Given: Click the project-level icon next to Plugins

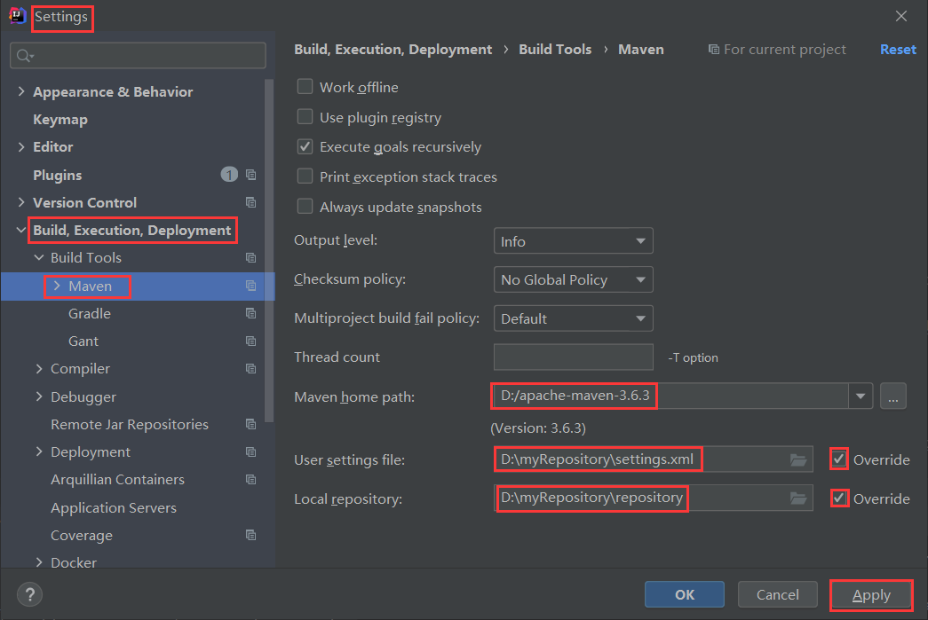Looking at the screenshot, I should (x=251, y=175).
